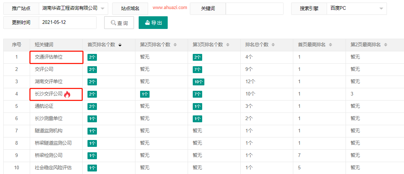404x174 pixels.
Task: Sort by 首页最高排名 column arrows
Action: [x=330, y=45]
